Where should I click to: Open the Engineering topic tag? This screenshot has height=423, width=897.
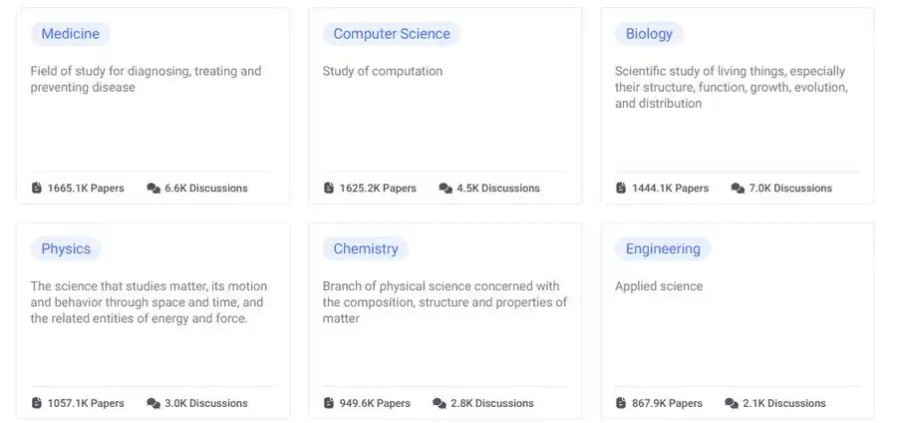point(663,249)
